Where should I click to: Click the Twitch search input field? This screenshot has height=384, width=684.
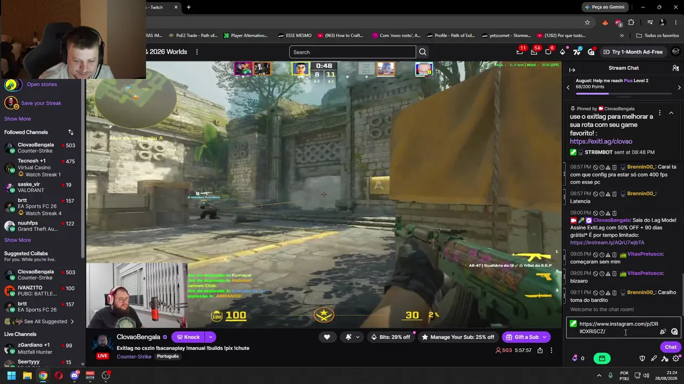(353, 52)
